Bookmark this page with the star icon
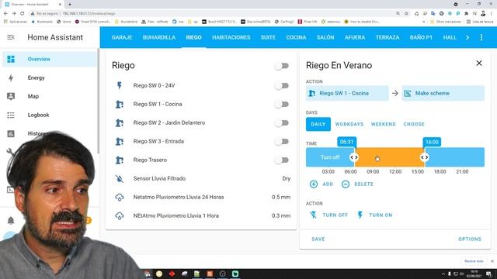The width and height of the screenshot is (497, 279). pyautogui.click(x=406, y=14)
